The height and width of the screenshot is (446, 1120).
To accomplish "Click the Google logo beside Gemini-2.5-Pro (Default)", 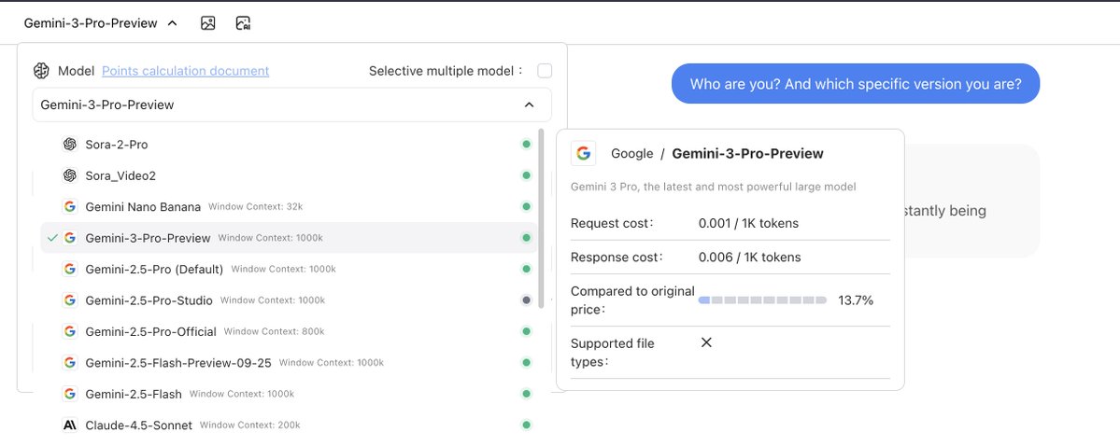I will 69,269.
